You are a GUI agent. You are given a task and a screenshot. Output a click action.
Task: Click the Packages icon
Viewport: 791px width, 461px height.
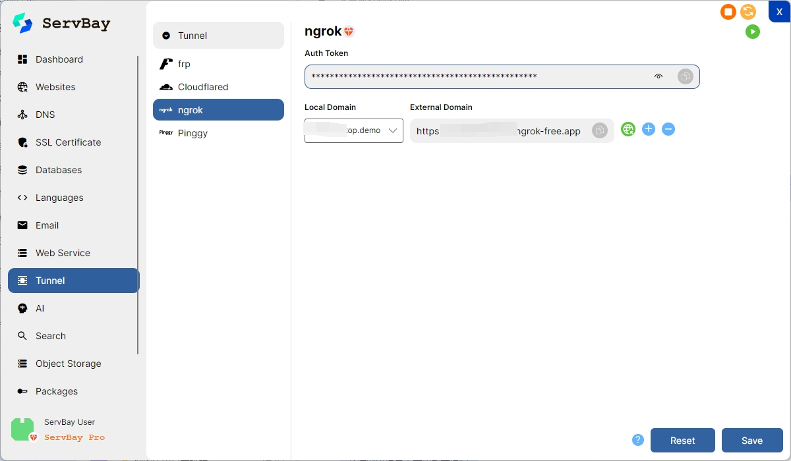click(22, 391)
